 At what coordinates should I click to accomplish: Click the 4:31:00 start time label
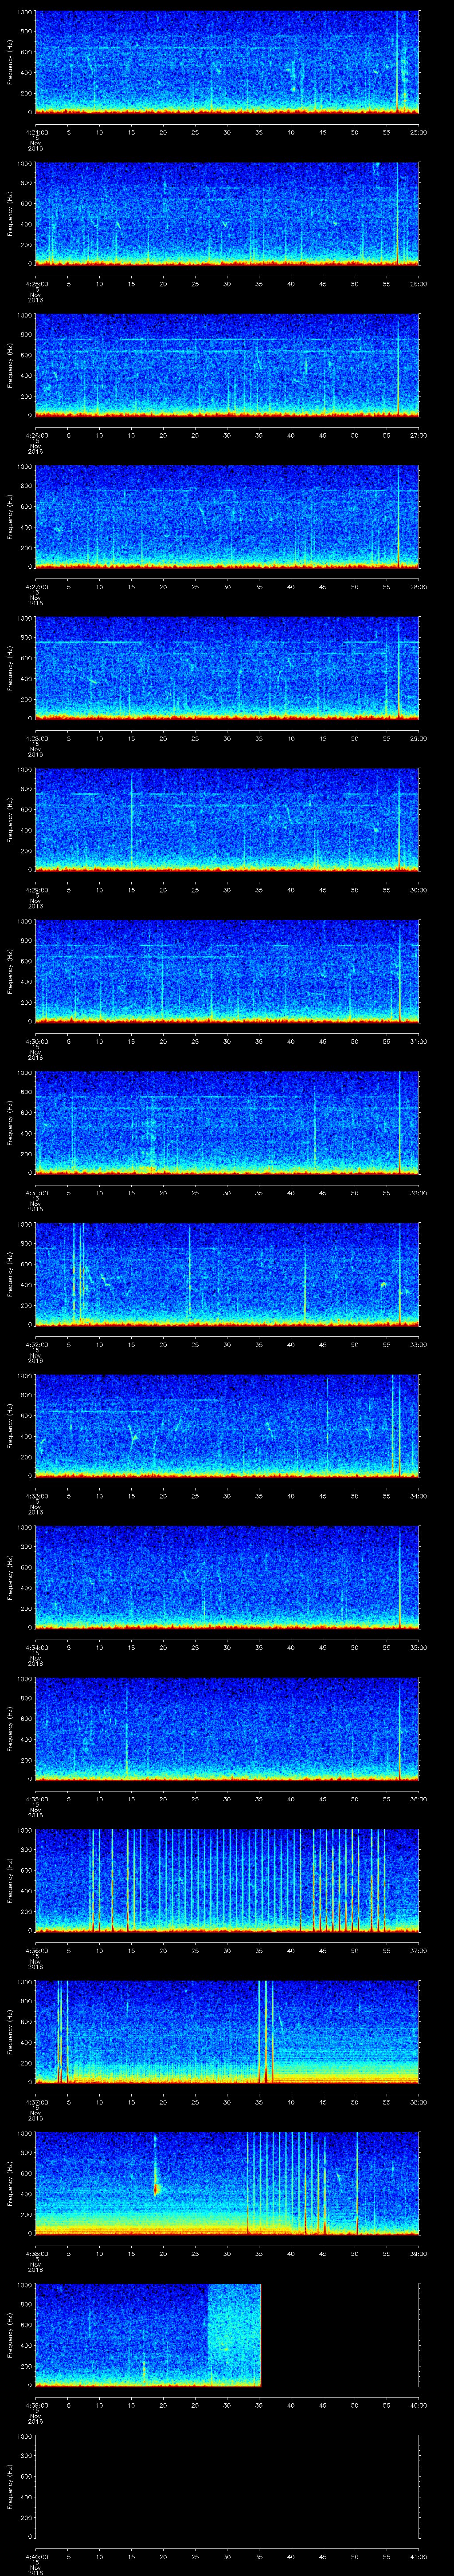(x=36, y=1193)
